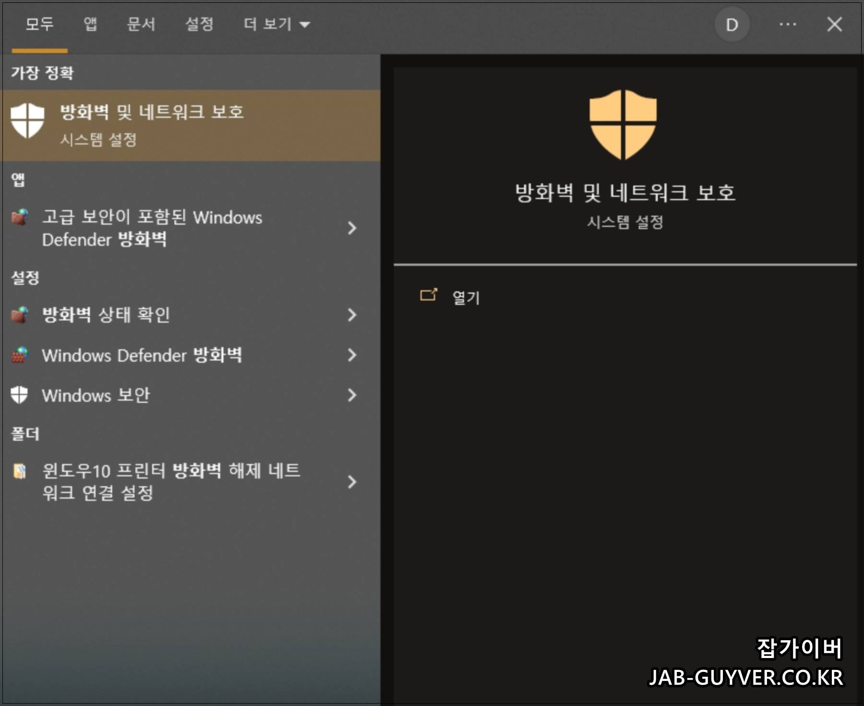
Task: Click the open-window icon beside 열기
Action: pyautogui.click(x=429, y=295)
